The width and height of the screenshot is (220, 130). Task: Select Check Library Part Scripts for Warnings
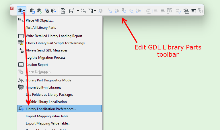click(59, 43)
